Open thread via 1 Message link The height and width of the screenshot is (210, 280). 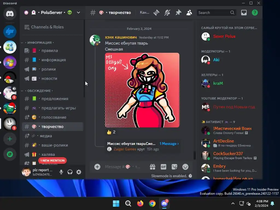pyautogui.click(x=169, y=144)
